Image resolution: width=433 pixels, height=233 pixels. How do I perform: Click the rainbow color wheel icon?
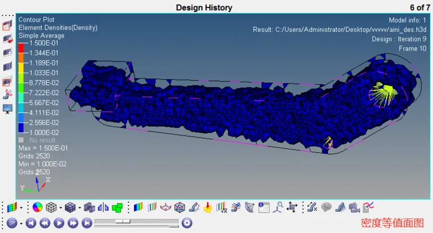tap(37, 207)
